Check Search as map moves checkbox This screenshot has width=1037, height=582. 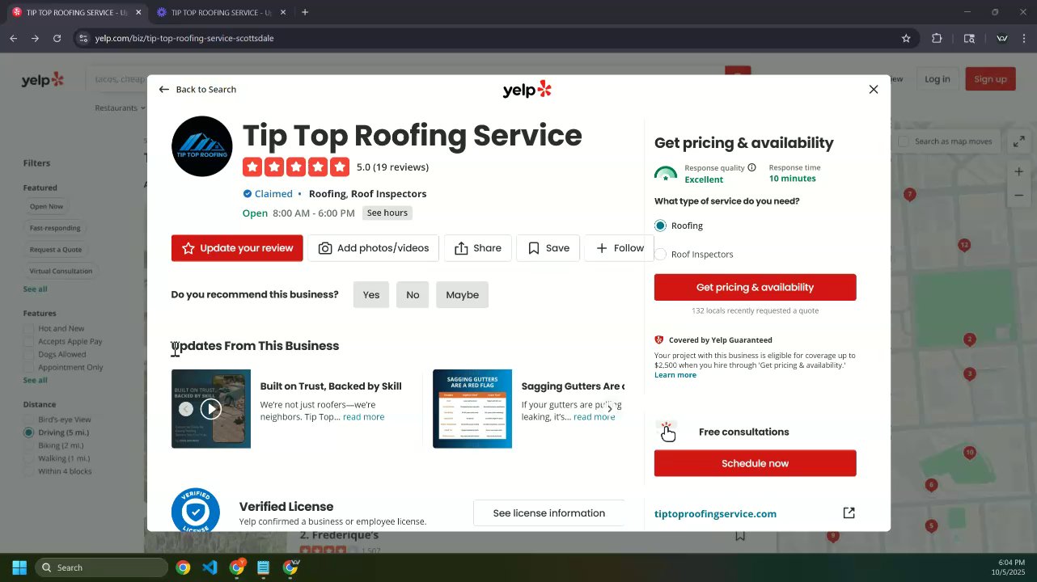[903, 141]
